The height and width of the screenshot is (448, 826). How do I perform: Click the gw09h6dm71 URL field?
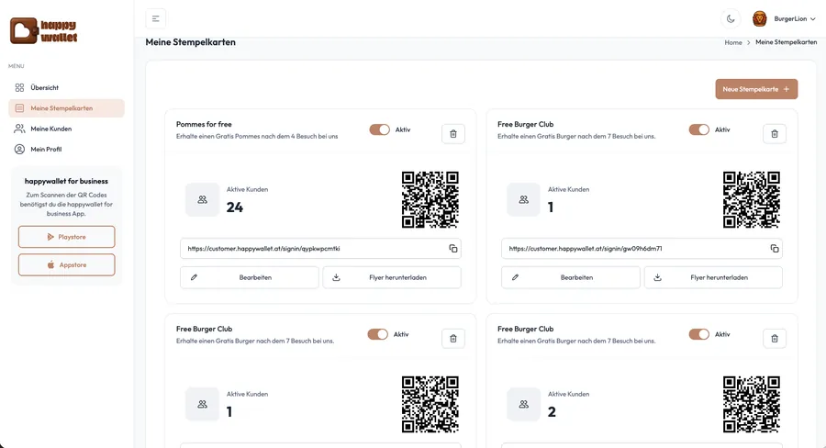[x=642, y=248]
